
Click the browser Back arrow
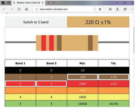click(x=4, y=9)
